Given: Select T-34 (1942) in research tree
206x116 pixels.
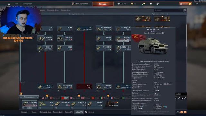Looking at the screenshot, I should coord(45,48).
